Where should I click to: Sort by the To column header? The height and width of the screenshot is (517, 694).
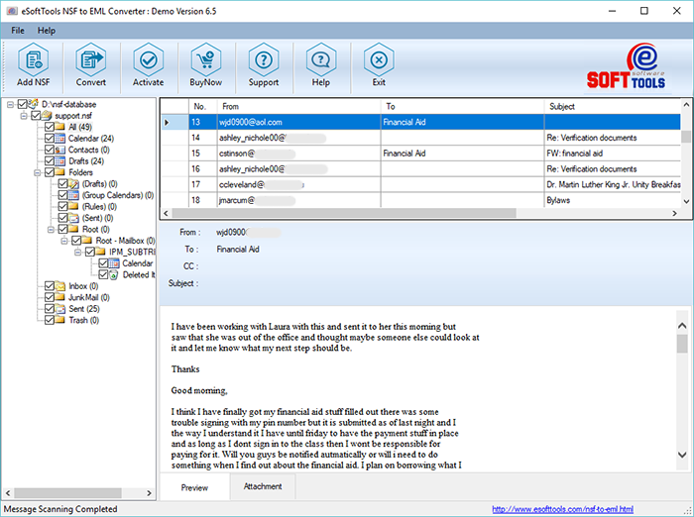[463, 107]
